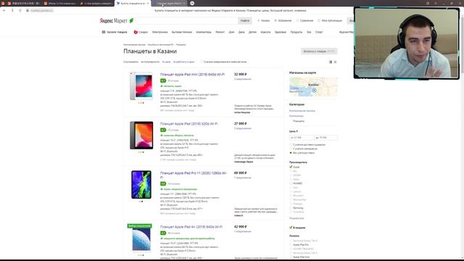Screen dimensions: 464x261
Task: Switch to grid view layout icon
Action: click(x=335, y=62)
